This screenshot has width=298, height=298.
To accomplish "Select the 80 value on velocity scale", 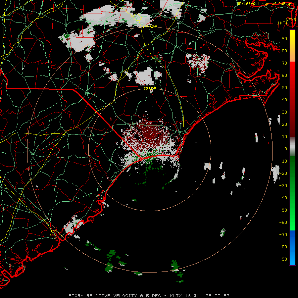I will click(x=284, y=51).
